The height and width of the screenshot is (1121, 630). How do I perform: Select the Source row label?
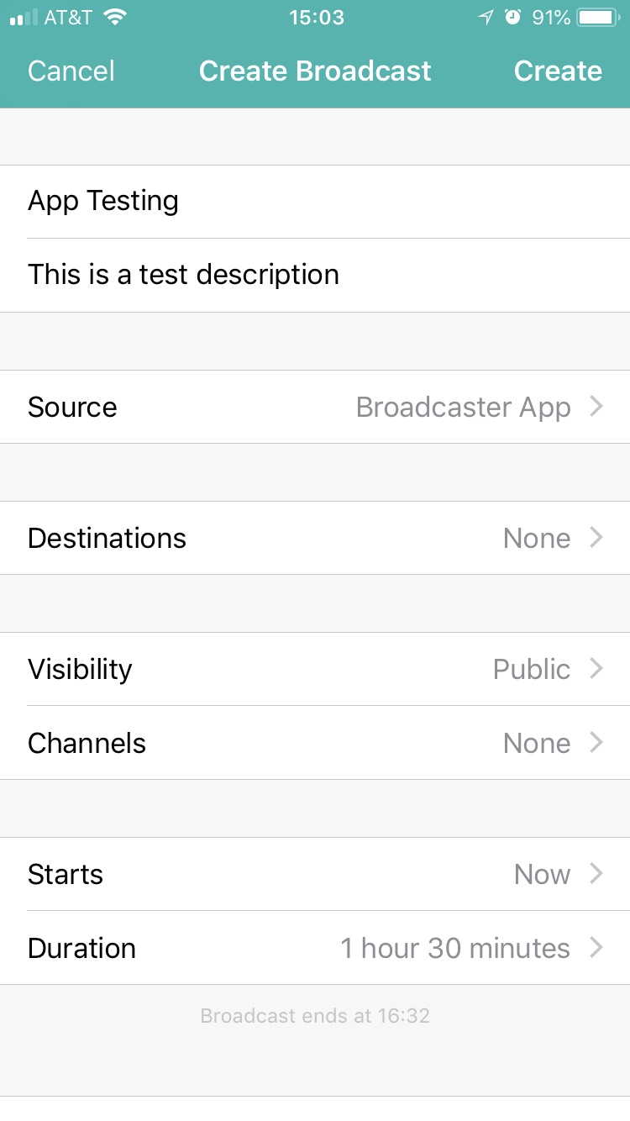click(x=72, y=407)
